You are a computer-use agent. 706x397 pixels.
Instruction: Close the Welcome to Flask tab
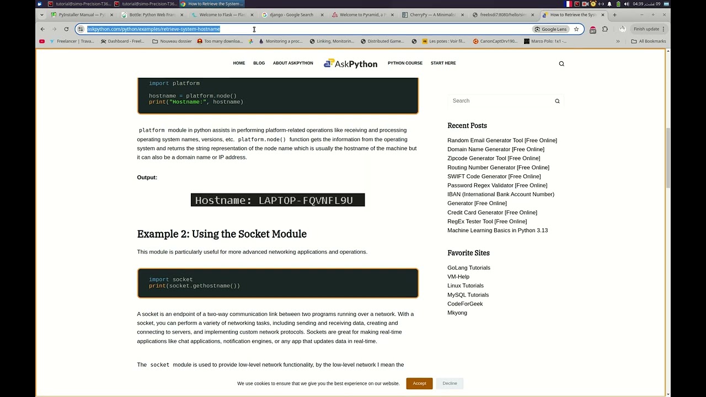pyautogui.click(x=252, y=15)
